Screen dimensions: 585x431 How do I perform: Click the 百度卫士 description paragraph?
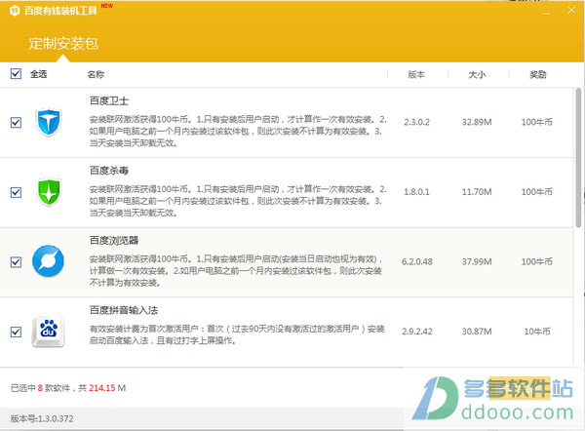(238, 131)
